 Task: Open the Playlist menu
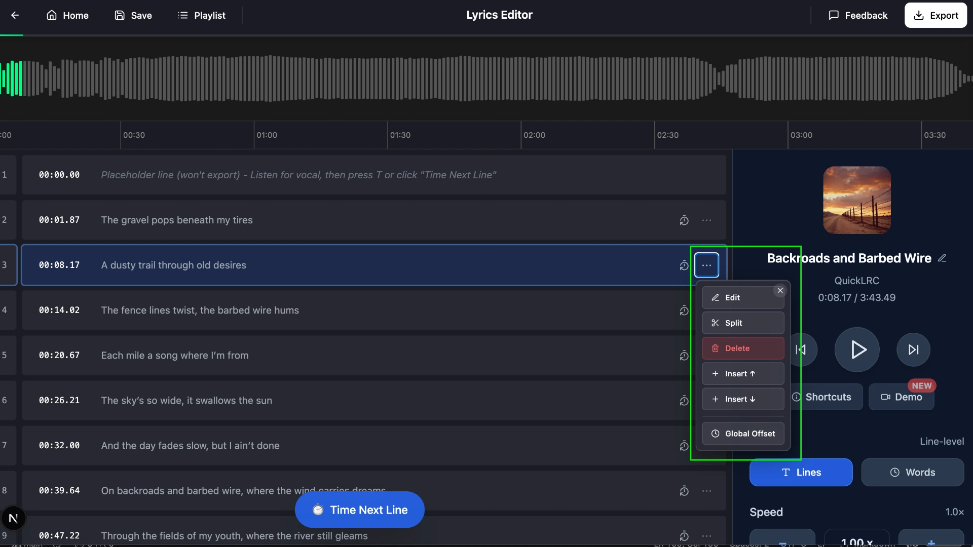point(201,15)
